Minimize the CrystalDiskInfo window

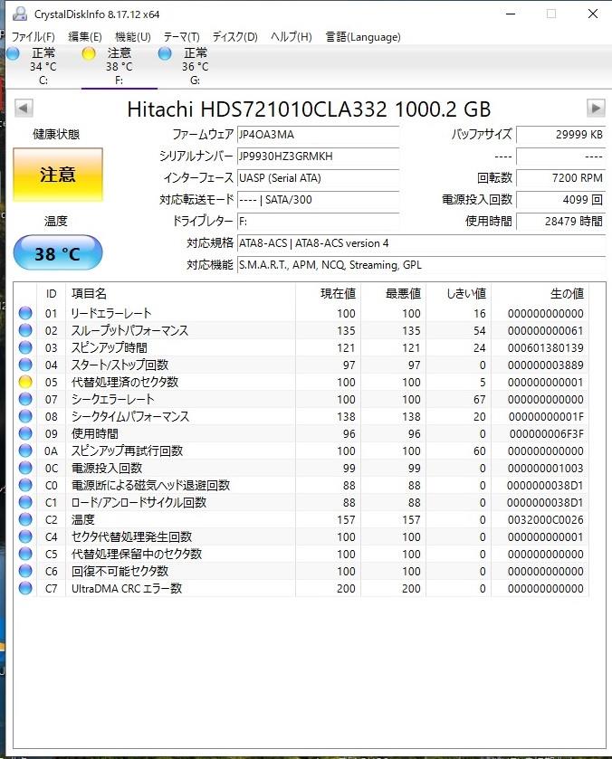[511, 14]
